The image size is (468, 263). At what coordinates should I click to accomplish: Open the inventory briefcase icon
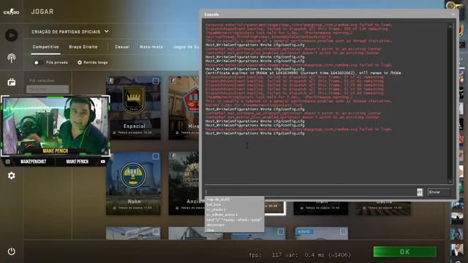pyautogui.click(x=12, y=82)
